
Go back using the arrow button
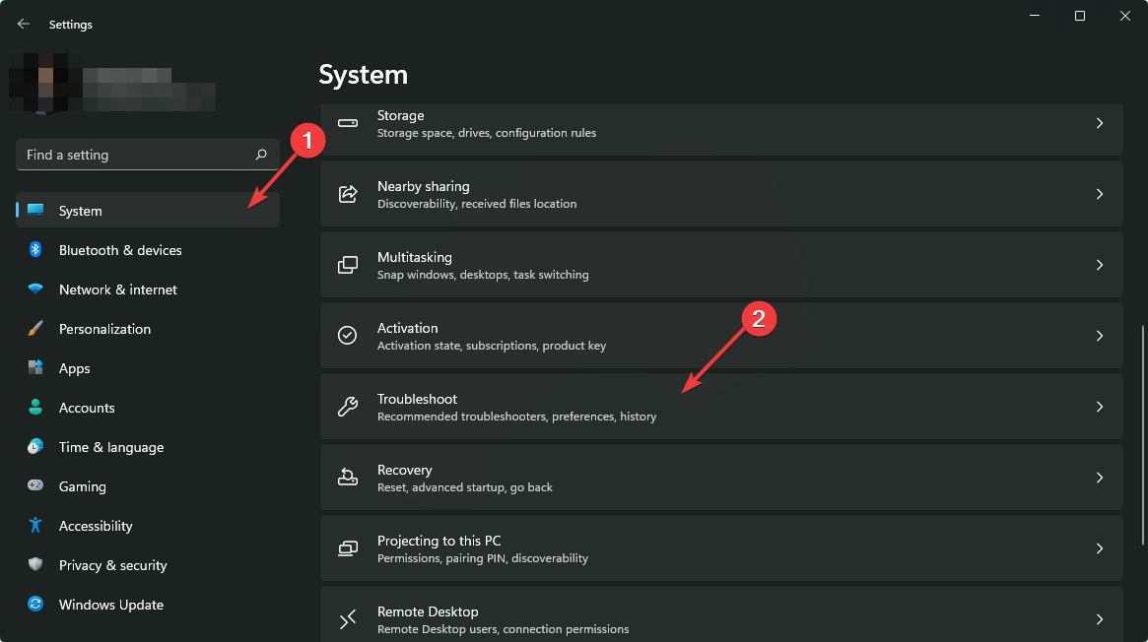tap(23, 24)
